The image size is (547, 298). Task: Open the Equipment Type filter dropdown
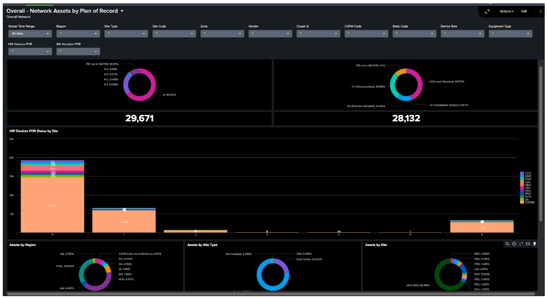510,33
